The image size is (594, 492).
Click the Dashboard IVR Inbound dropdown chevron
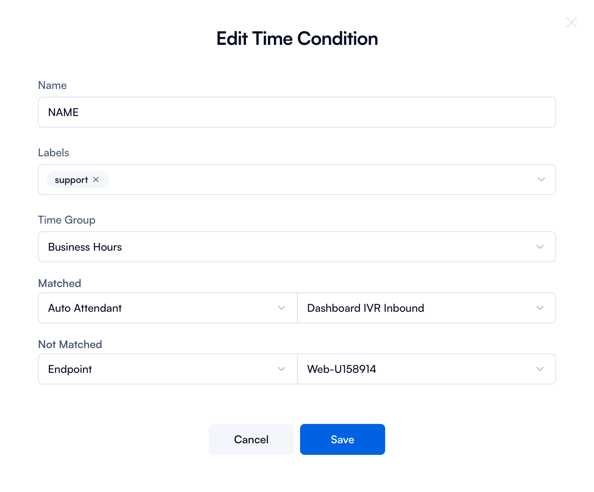click(x=540, y=308)
